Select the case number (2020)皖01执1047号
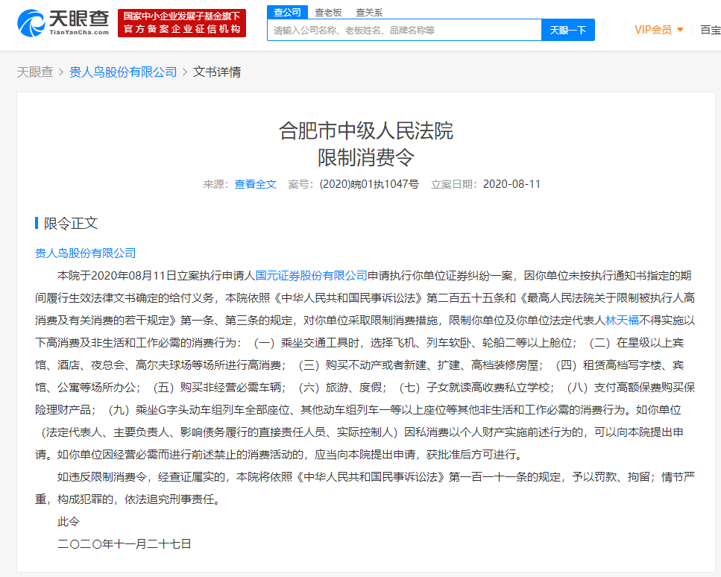 (x=369, y=184)
